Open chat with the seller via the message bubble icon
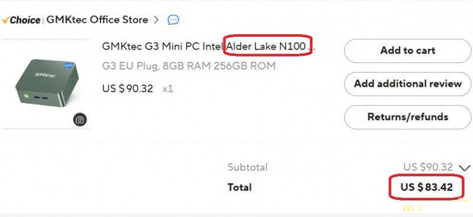Screen dimensions: 473x217 [173, 20]
